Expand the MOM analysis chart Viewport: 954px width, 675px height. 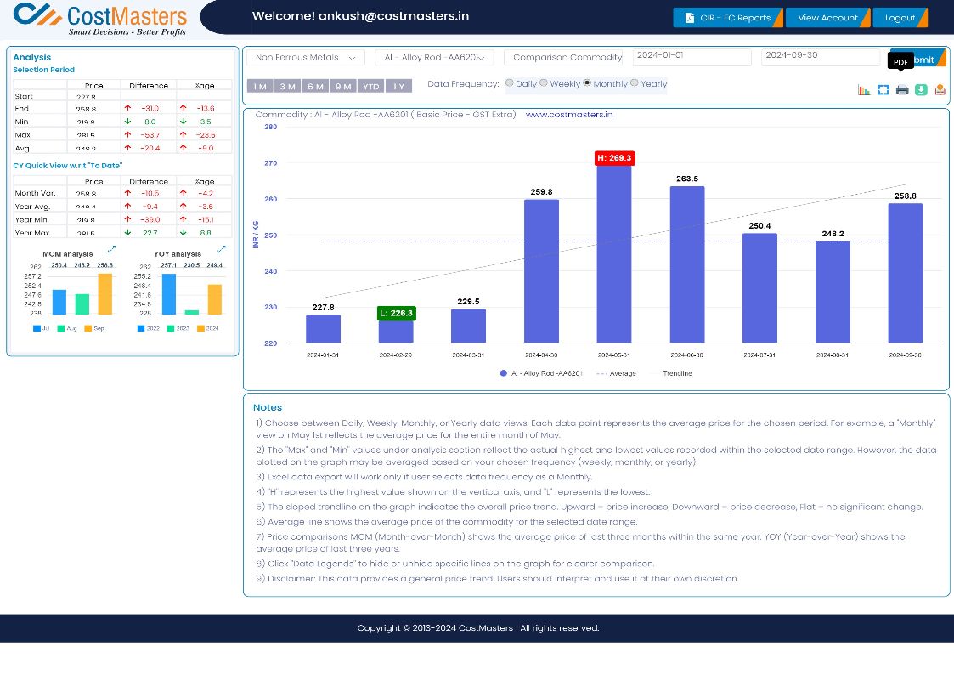(x=111, y=250)
